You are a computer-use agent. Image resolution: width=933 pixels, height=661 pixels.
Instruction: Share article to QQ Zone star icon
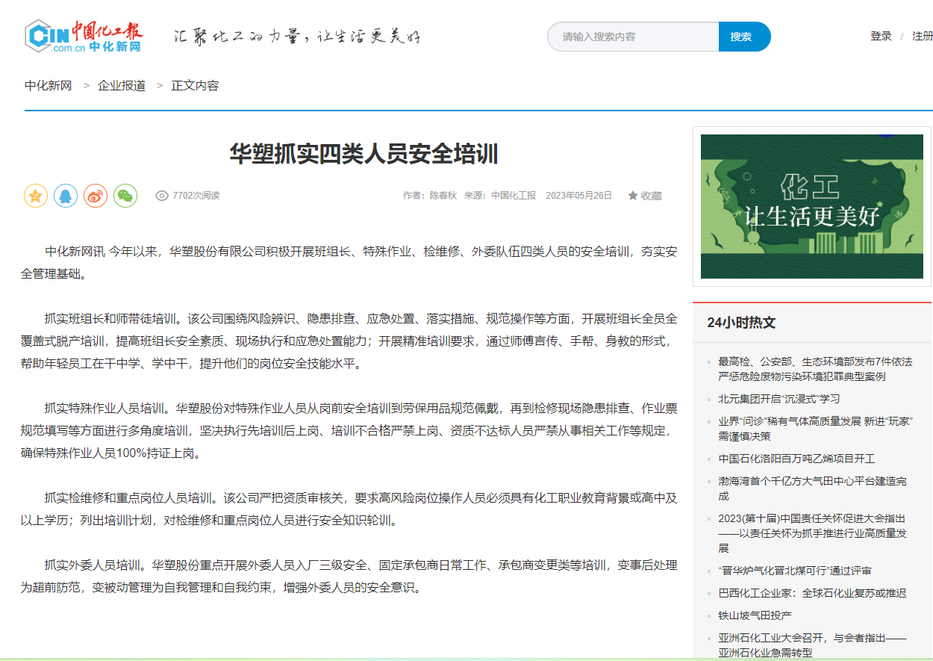(x=36, y=196)
